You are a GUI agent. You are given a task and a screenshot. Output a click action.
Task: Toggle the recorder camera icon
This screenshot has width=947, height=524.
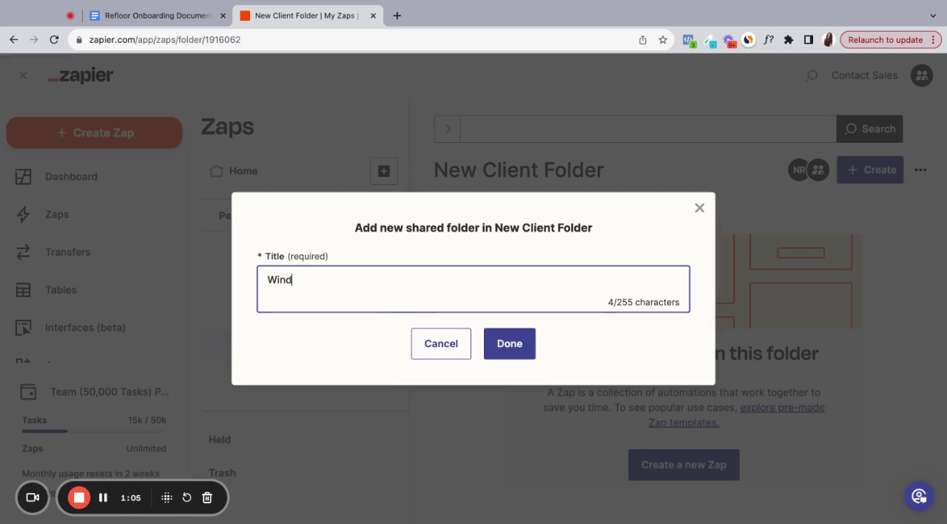coord(33,497)
